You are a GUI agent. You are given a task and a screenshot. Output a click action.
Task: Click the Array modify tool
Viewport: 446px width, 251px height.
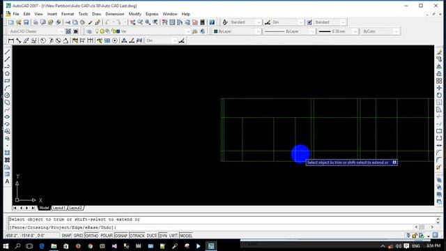[x=439, y=81]
